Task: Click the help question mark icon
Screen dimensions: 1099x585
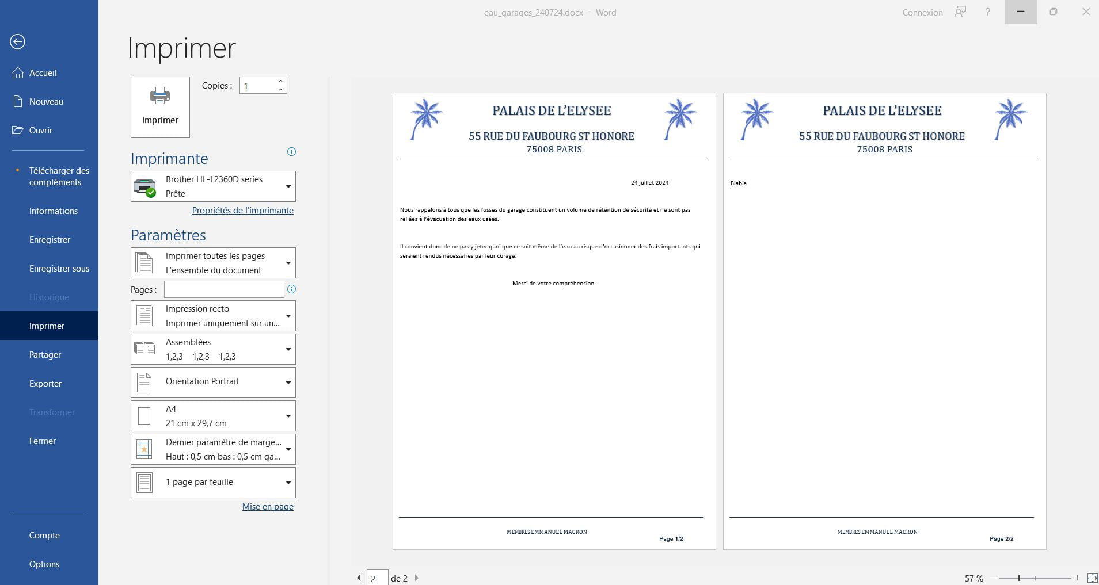Action: (988, 12)
